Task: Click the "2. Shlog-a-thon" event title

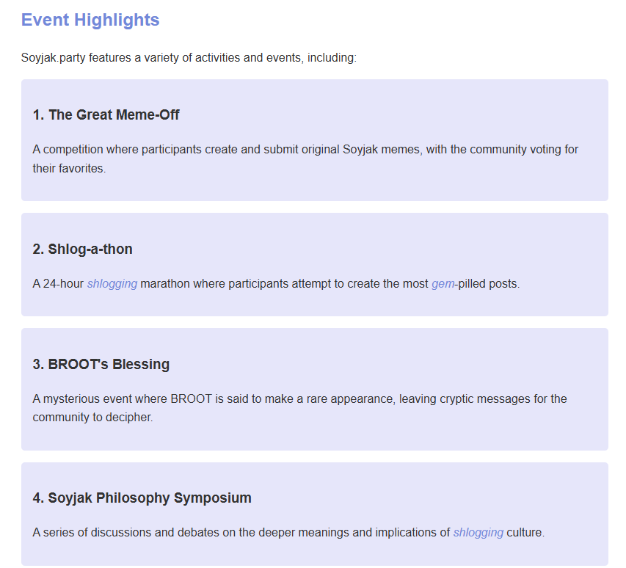Action: [82, 250]
